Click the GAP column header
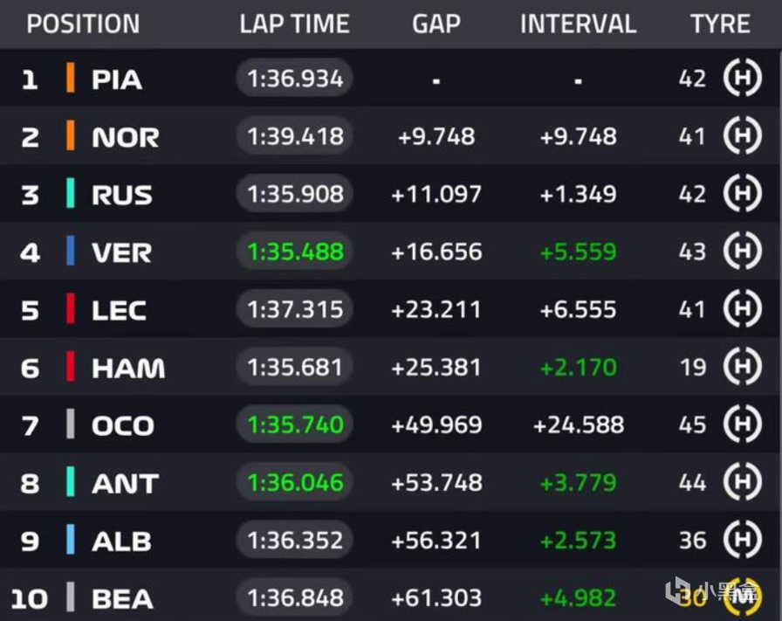The width and height of the screenshot is (782, 621). 436,24
